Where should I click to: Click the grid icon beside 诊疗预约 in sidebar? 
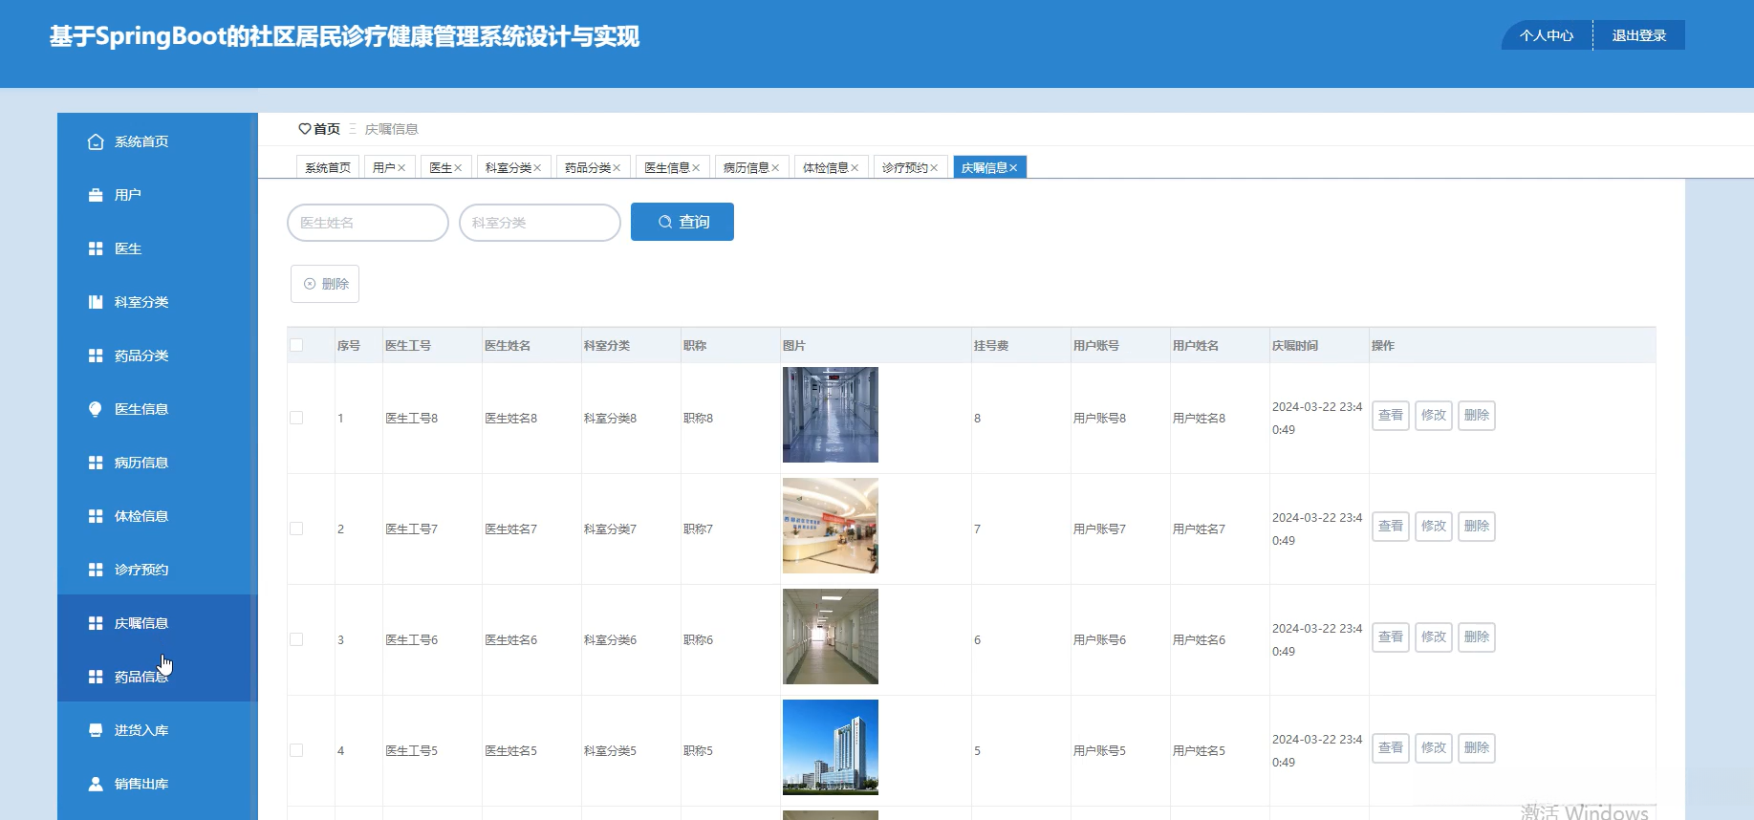click(96, 570)
